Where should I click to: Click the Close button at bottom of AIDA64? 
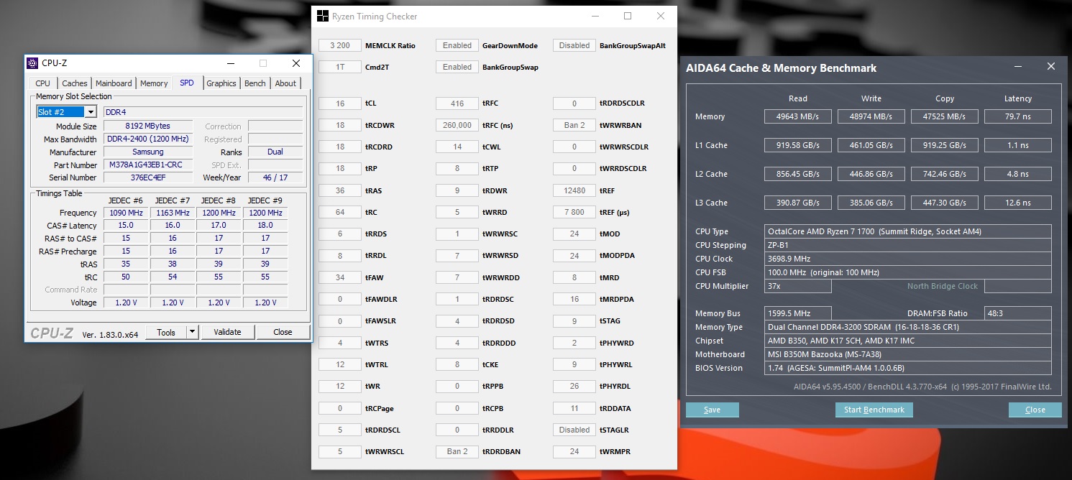pos(1035,410)
